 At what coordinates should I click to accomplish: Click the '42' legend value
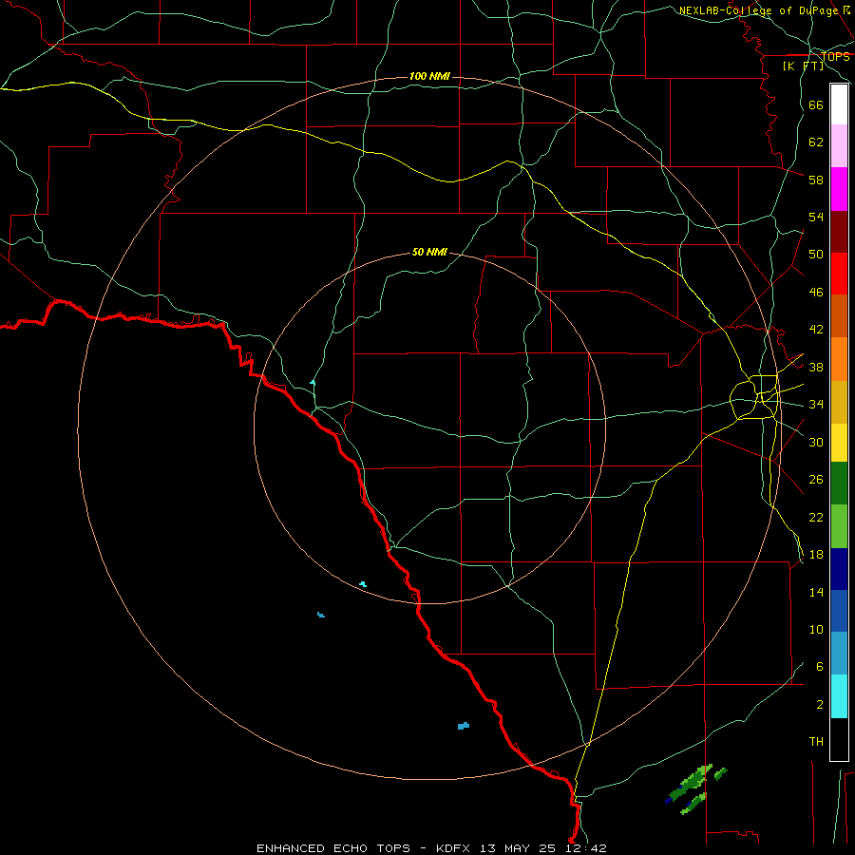coord(816,329)
